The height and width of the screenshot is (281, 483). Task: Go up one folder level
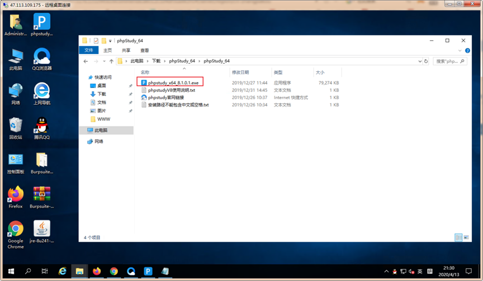[x=111, y=61]
